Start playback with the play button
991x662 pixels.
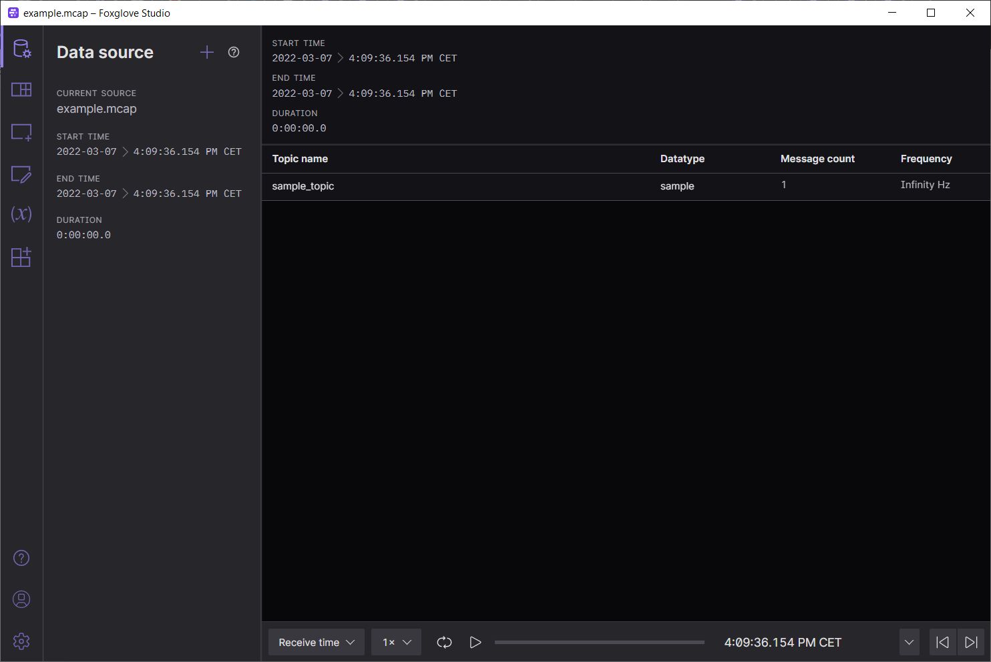click(x=475, y=642)
